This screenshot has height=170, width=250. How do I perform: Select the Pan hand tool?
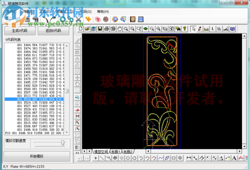[119, 29]
